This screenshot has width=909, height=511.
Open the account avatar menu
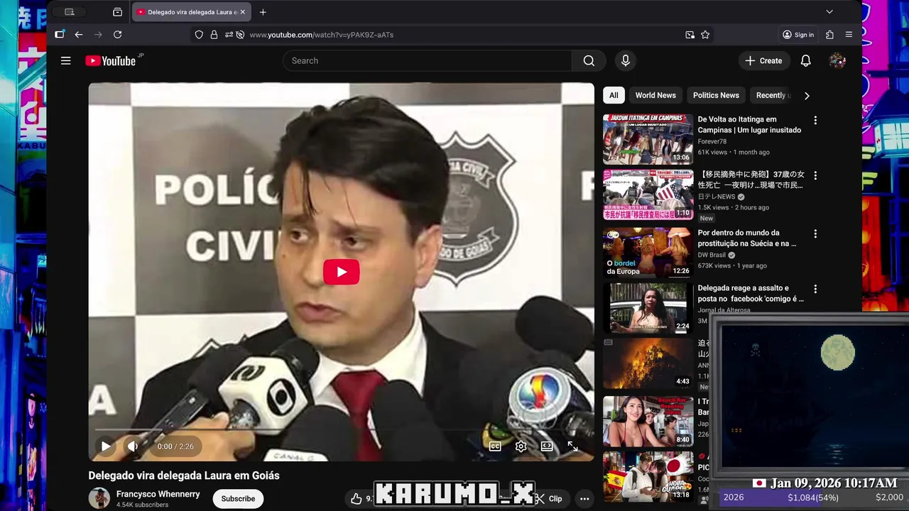pos(837,61)
